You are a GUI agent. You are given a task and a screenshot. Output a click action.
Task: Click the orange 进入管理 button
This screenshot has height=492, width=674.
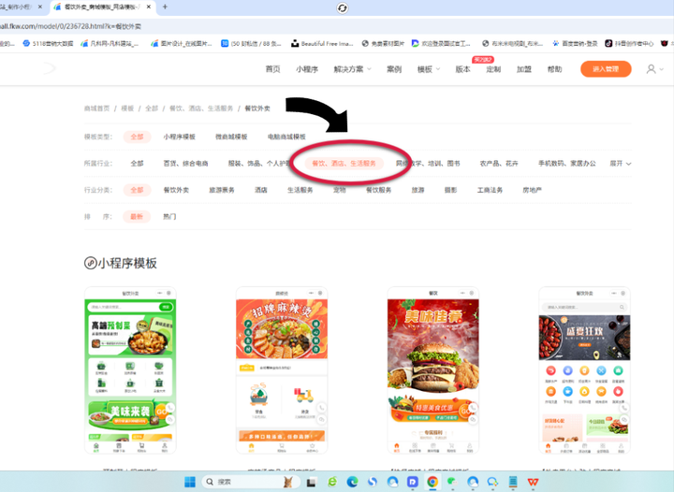606,69
